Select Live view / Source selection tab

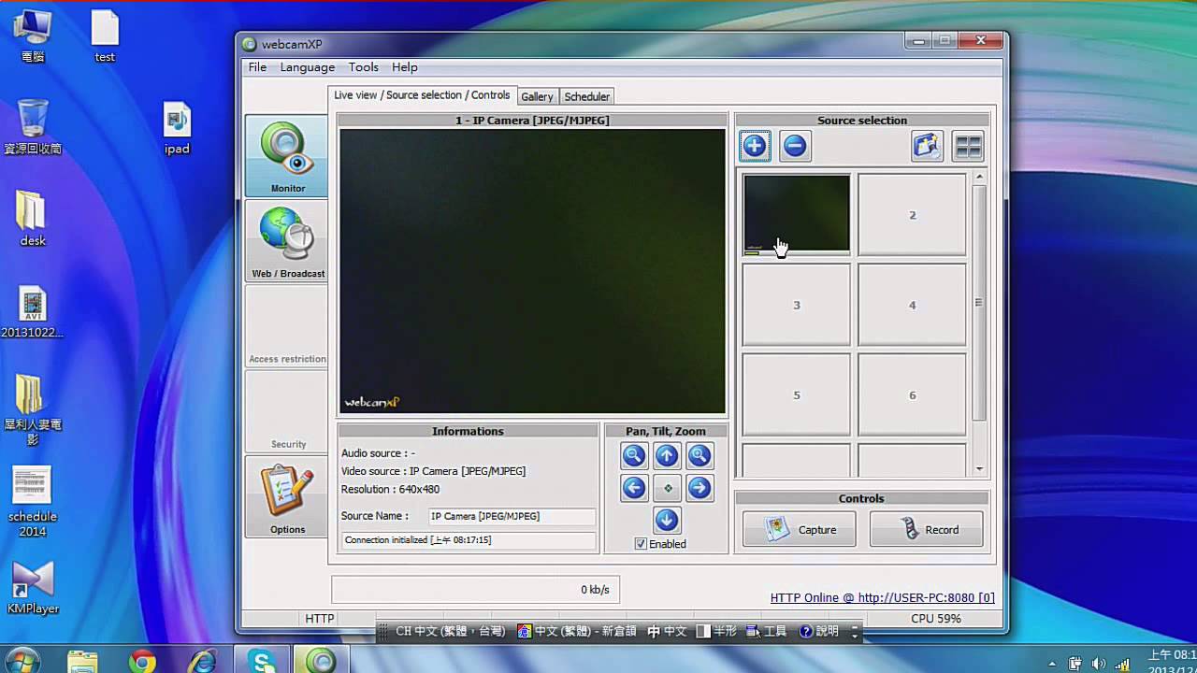(x=422, y=95)
